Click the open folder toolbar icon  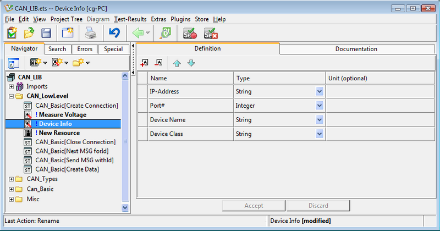(x=29, y=33)
